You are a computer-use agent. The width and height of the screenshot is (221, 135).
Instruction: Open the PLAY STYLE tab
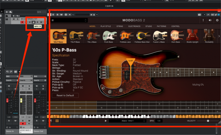tap(106, 26)
